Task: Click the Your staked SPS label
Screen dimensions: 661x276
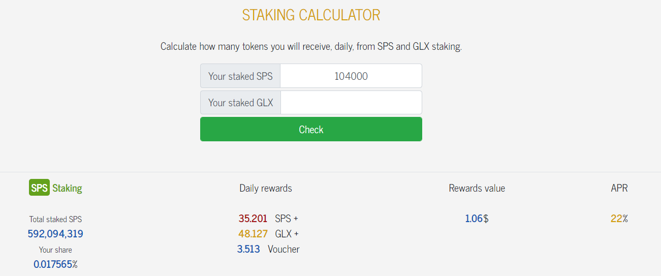Action: (x=240, y=76)
